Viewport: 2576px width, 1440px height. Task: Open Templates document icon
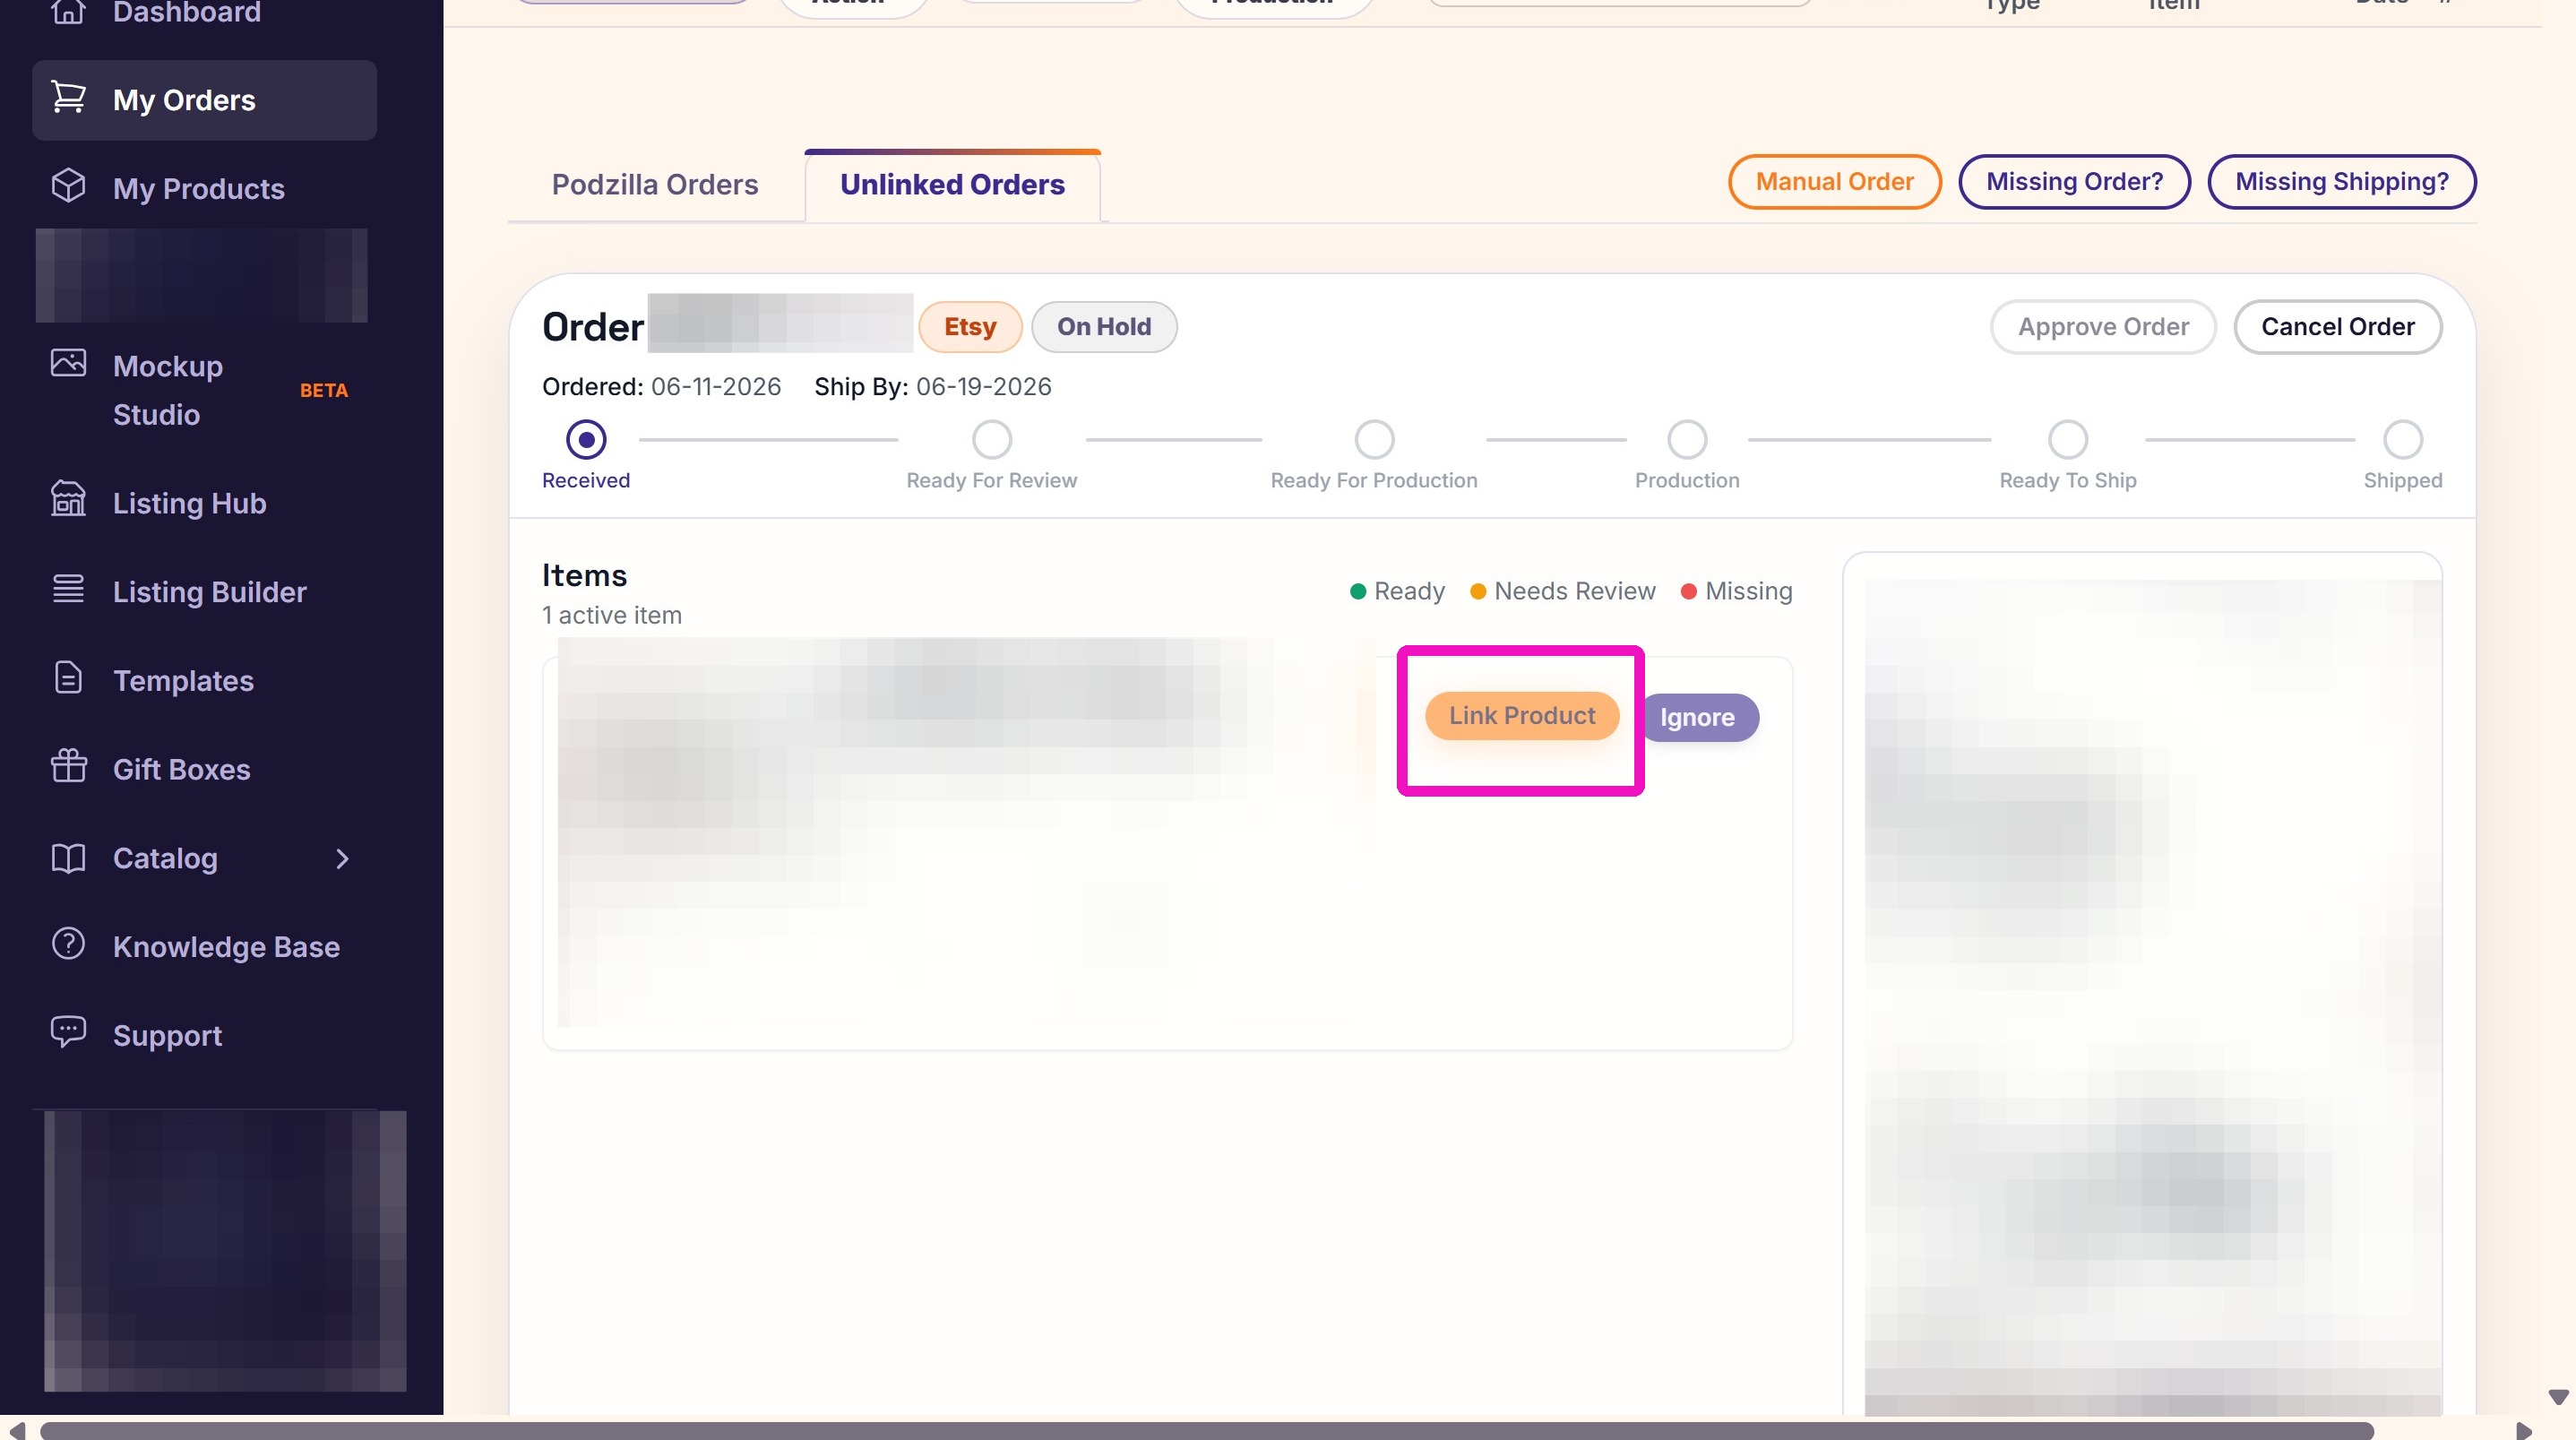[x=68, y=678]
